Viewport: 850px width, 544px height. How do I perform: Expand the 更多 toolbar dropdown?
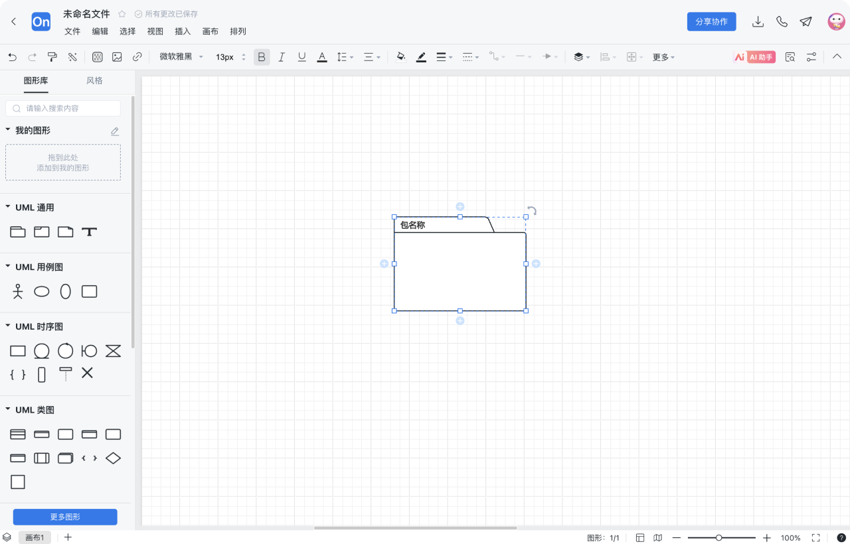[x=663, y=57]
